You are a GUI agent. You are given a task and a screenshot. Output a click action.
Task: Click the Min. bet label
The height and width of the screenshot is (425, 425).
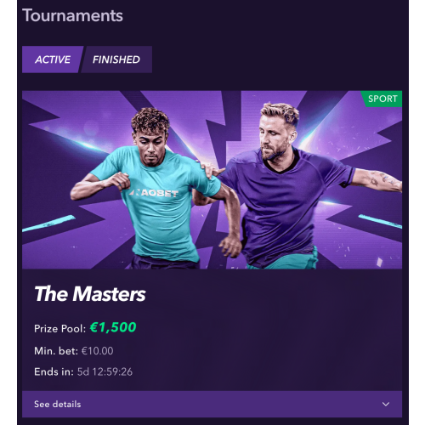pos(56,351)
